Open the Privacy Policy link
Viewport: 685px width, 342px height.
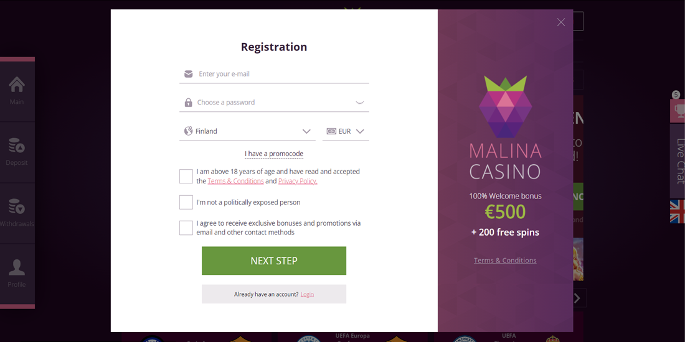point(298,181)
